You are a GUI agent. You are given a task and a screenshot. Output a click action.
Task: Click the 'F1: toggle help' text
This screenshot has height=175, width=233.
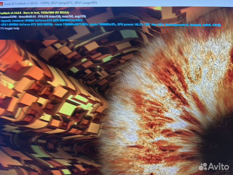(10, 29)
